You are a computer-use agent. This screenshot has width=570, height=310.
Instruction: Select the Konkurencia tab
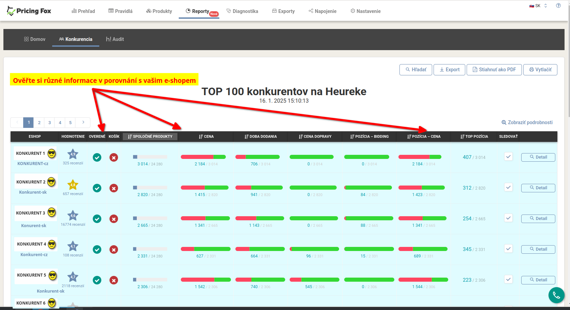click(76, 39)
